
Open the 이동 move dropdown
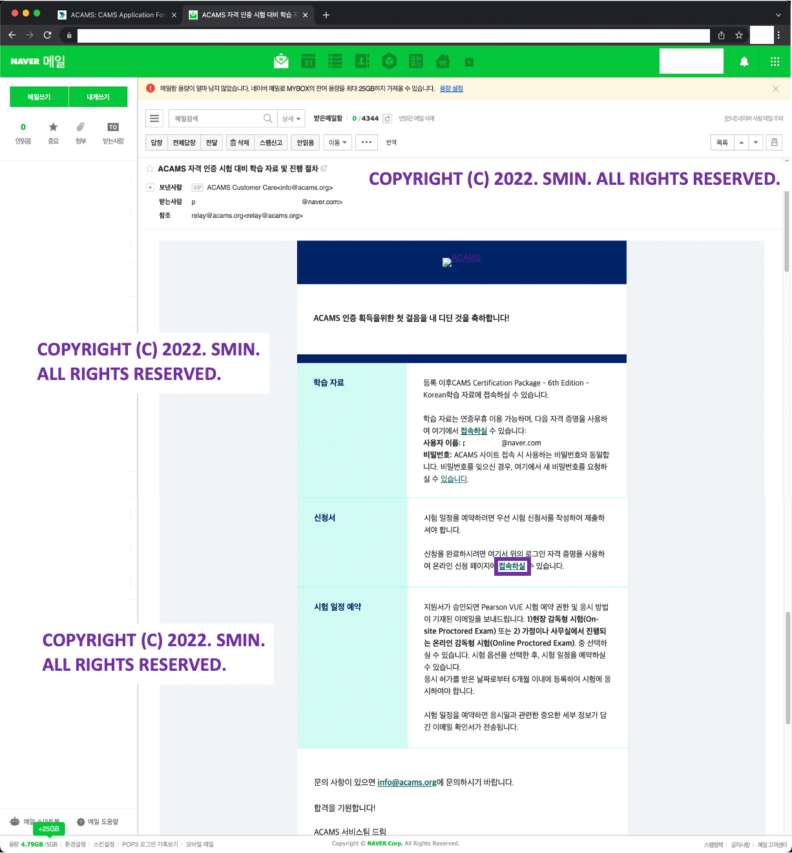pyautogui.click(x=337, y=143)
